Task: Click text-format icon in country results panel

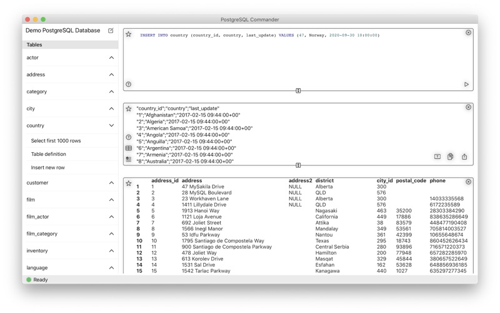Action: click(x=437, y=156)
